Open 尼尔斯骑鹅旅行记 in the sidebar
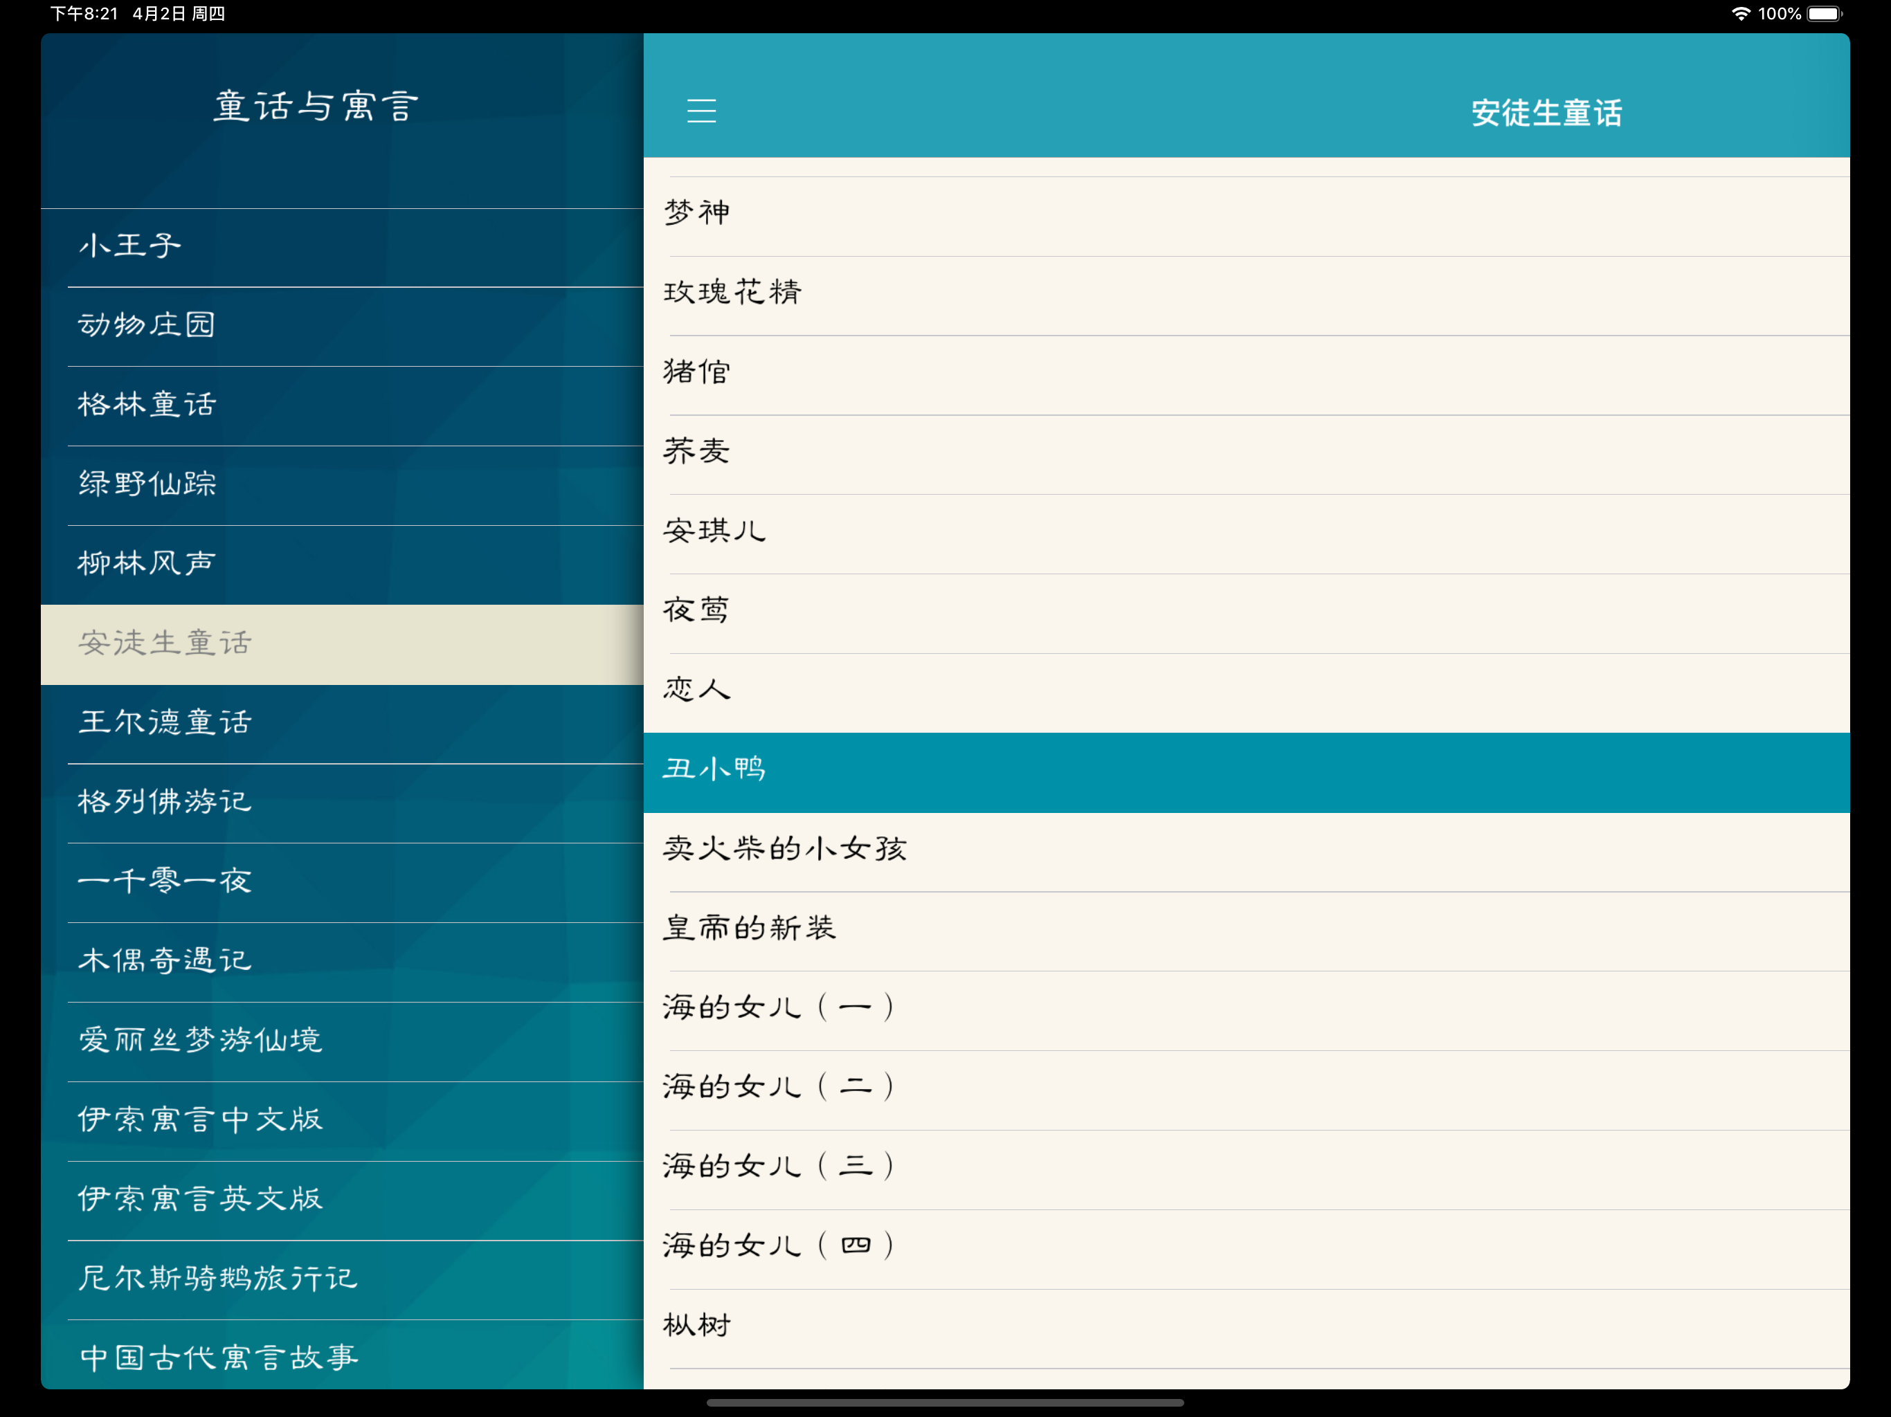This screenshot has height=1417, width=1891. [x=342, y=1280]
